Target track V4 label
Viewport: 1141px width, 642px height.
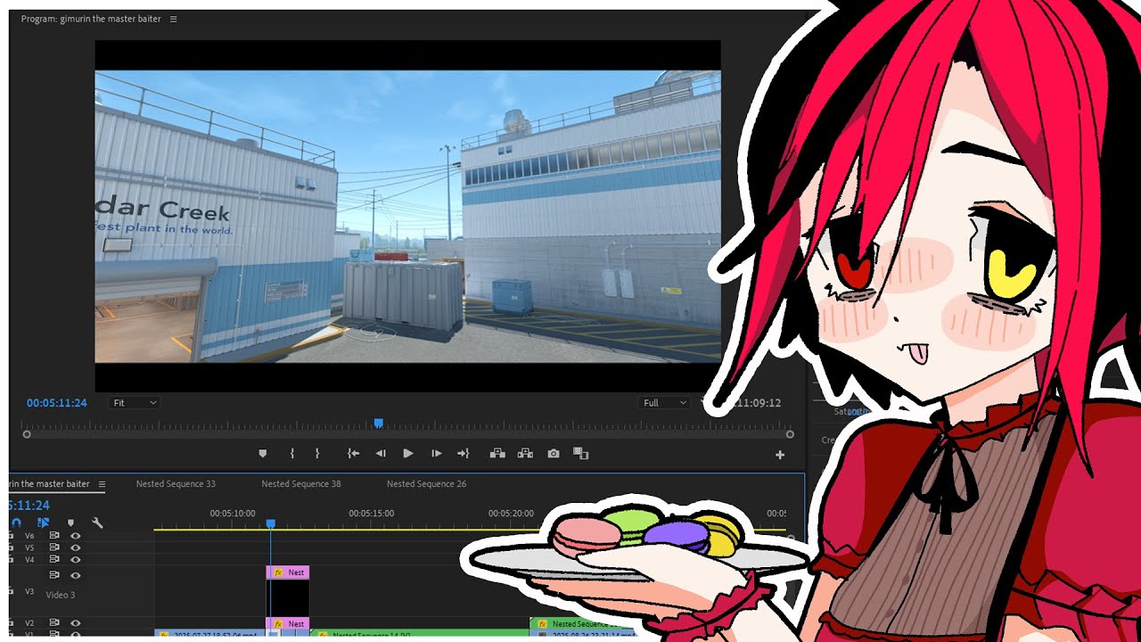pyautogui.click(x=29, y=559)
